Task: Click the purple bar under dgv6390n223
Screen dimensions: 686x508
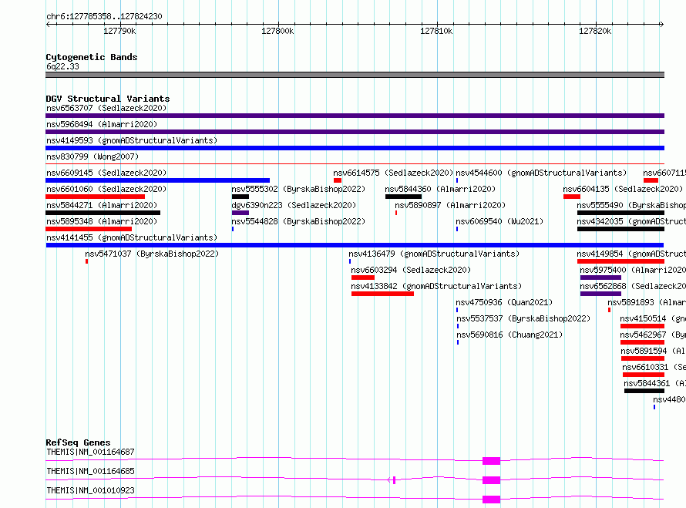Action: click(240, 213)
